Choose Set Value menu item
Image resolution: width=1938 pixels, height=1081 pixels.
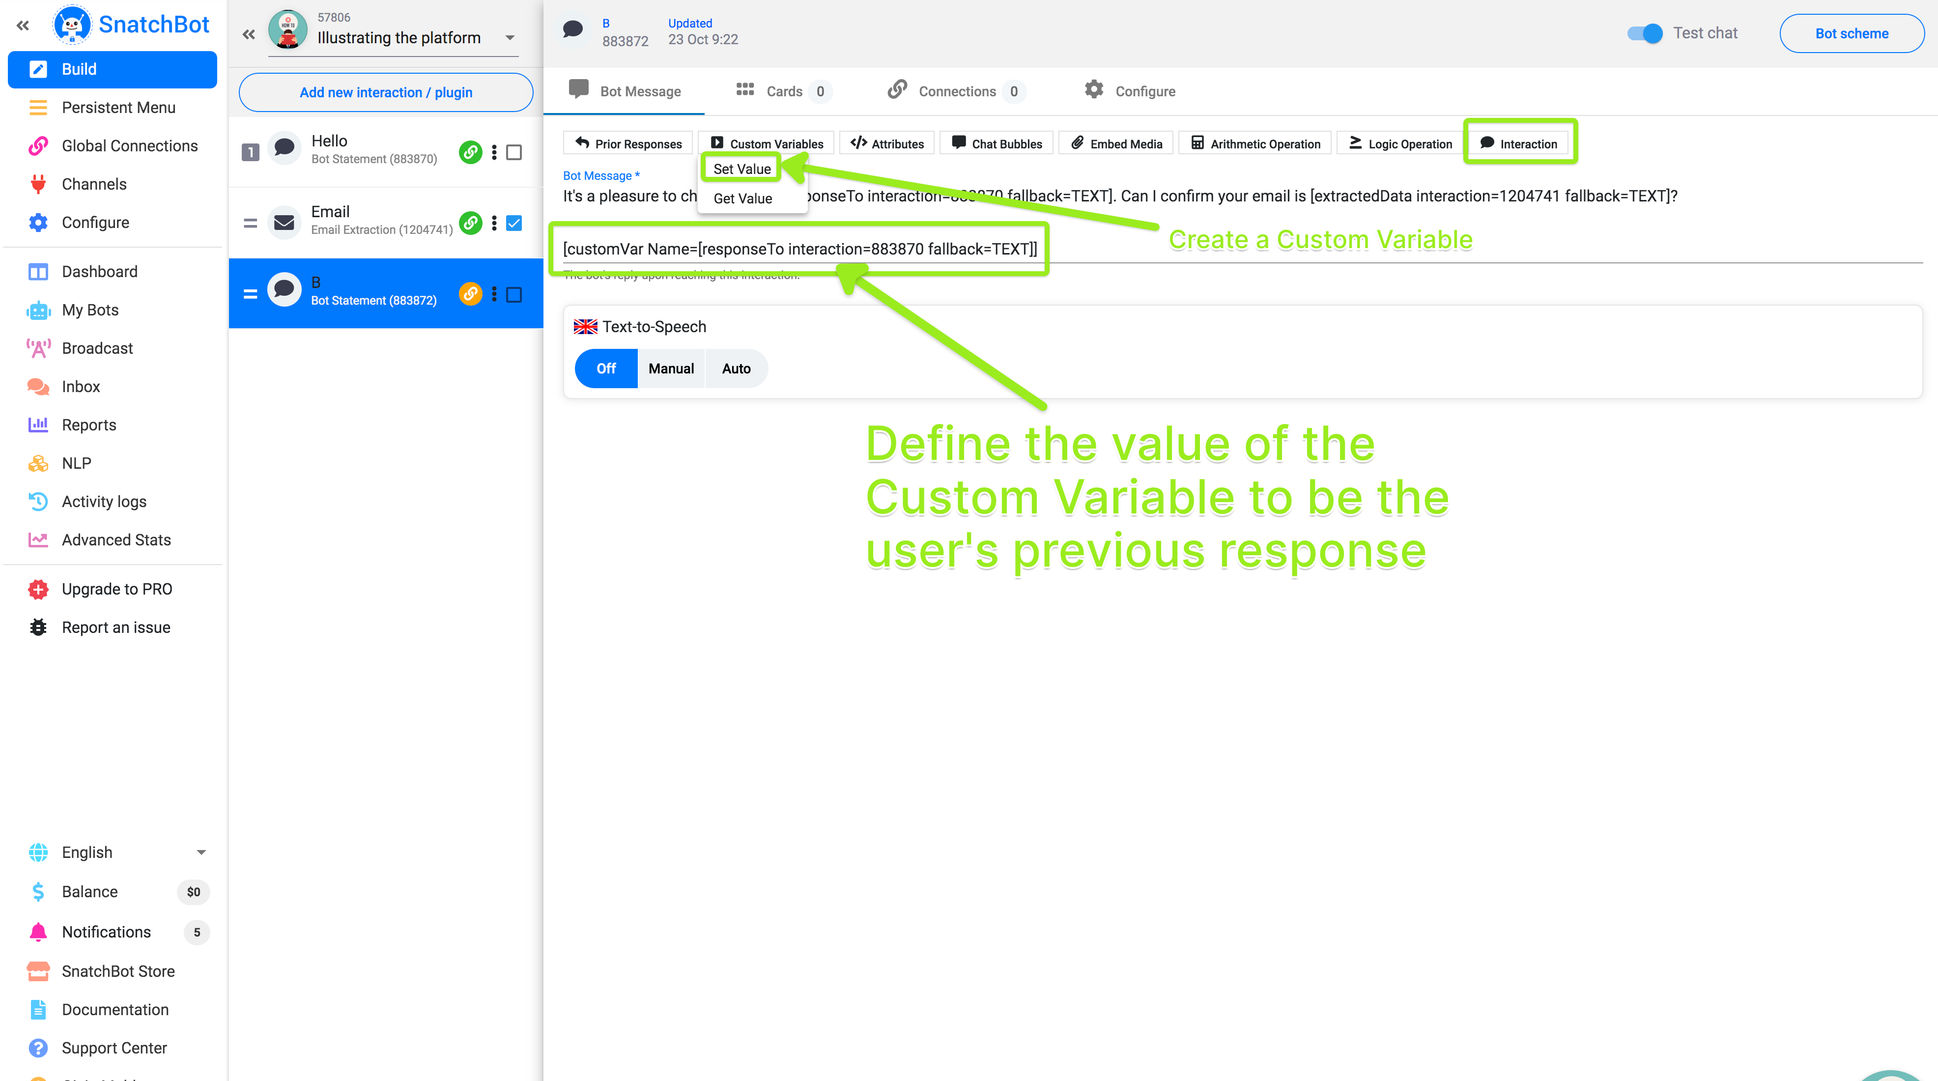(742, 169)
